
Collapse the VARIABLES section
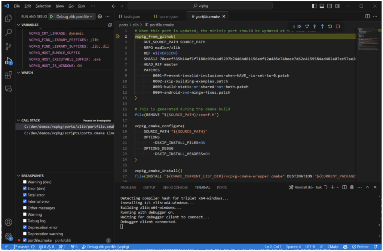tap(18, 25)
